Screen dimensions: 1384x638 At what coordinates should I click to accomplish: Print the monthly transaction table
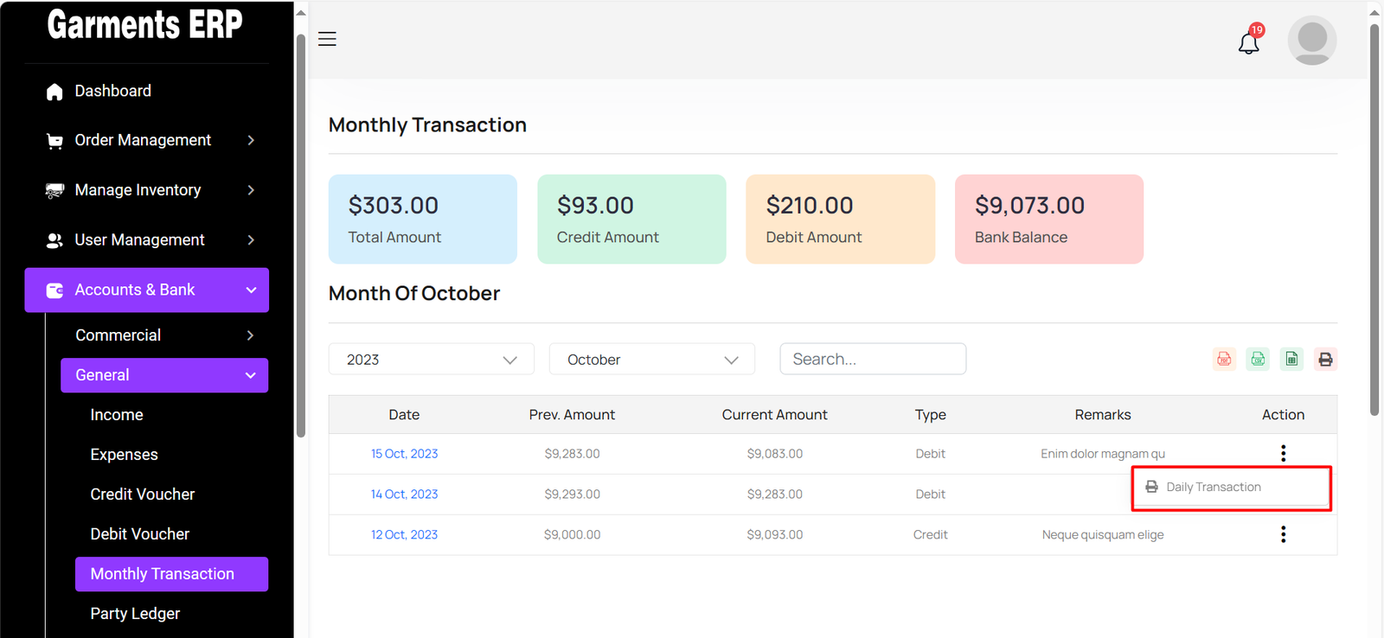tap(1325, 360)
